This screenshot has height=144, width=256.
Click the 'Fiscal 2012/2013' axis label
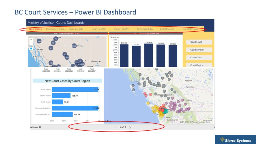(46, 70)
